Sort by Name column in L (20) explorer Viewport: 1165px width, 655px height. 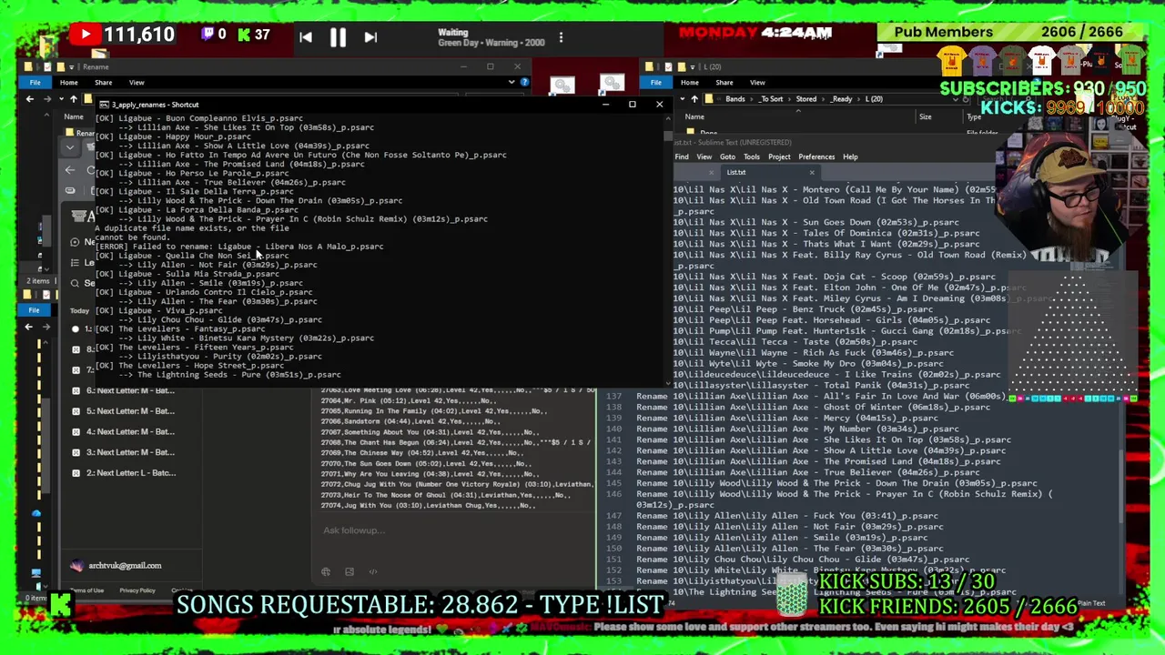click(694, 116)
